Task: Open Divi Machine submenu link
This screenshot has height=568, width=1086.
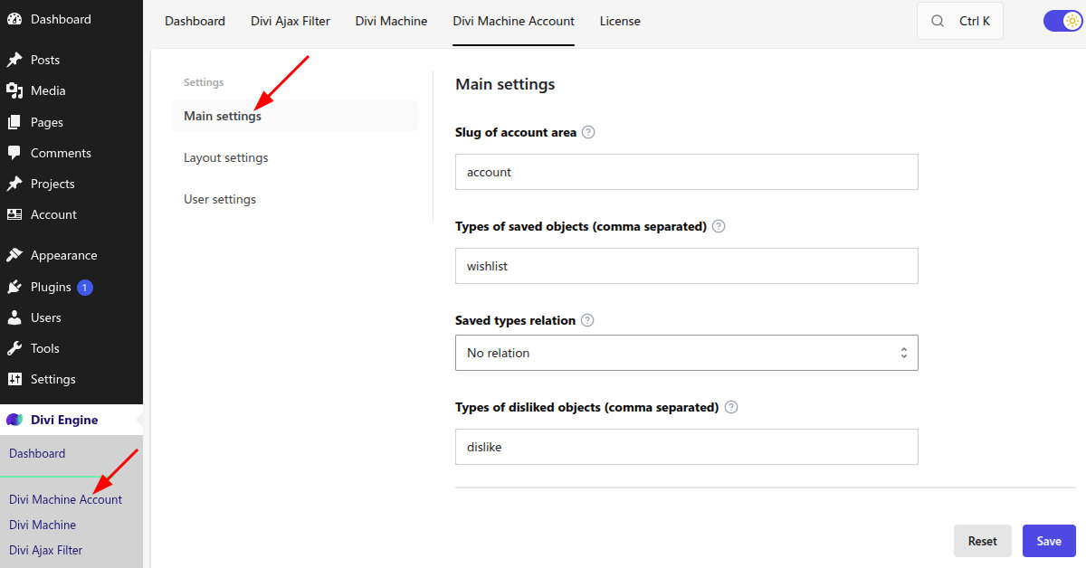Action: click(43, 525)
